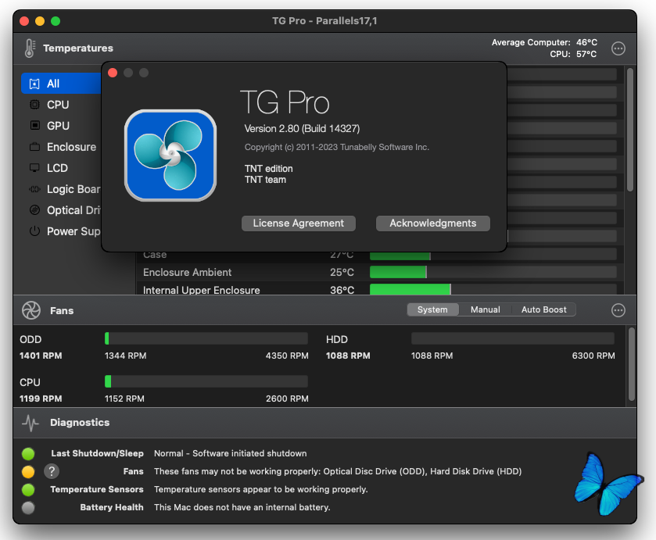Switch fan mode to Auto Boost
Viewport: 656px width, 540px height.
pyautogui.click(x=544, y=309)
